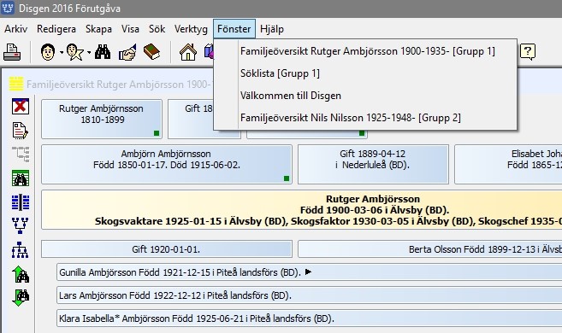Select Välkommen till Disgen window entry

365,96
